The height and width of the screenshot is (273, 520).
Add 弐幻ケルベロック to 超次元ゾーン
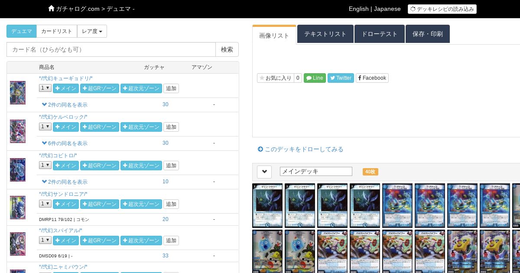141,127
